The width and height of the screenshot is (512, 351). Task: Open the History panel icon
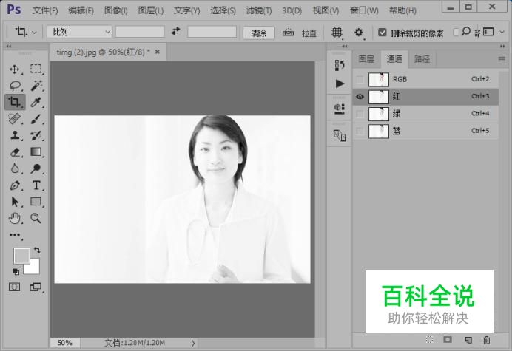tap(340, 65)
